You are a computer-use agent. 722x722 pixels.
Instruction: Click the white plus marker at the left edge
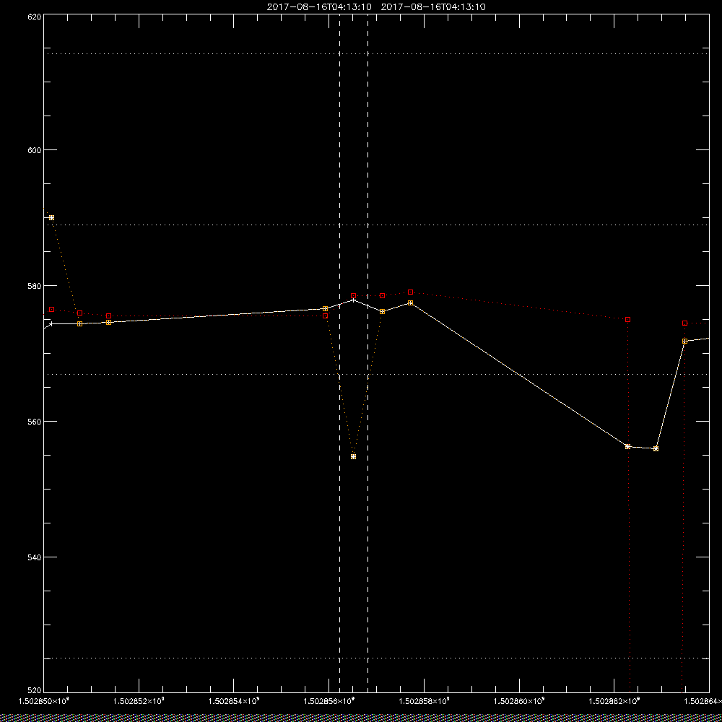pyautogui.click(x=51, y=323)
